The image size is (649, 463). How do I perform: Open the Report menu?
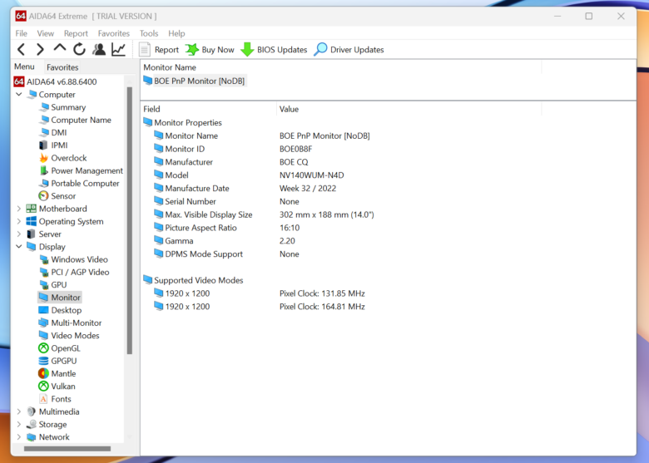76,33
